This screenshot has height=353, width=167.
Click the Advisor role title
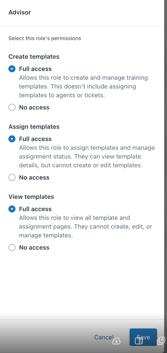20,12
